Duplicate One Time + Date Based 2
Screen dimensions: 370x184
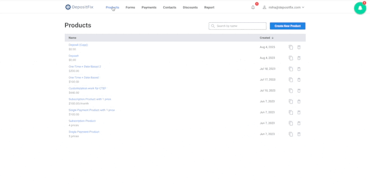pos(291,69)
